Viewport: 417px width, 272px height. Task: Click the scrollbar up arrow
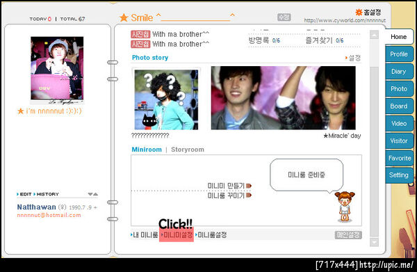click(374, 35)
